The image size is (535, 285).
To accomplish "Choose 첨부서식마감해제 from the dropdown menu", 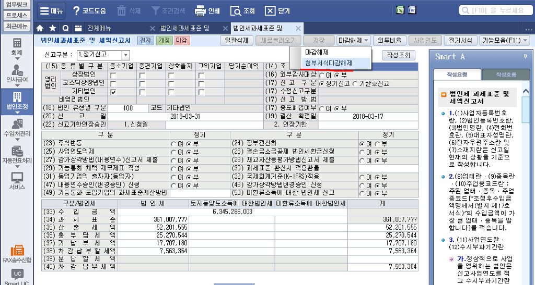I will [329, 63].
